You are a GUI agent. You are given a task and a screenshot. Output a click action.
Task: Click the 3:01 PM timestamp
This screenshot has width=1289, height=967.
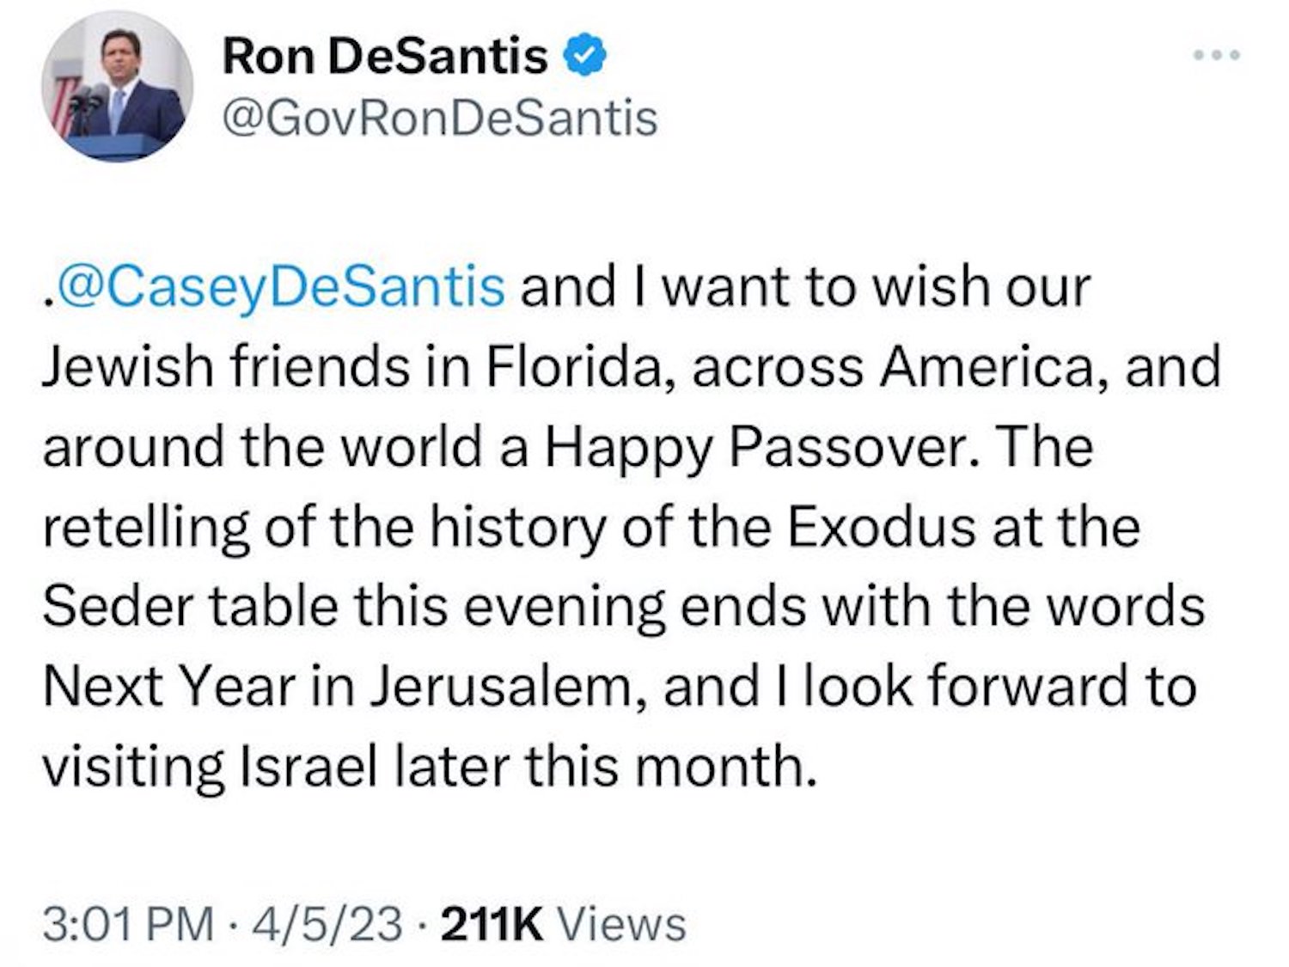128,925
